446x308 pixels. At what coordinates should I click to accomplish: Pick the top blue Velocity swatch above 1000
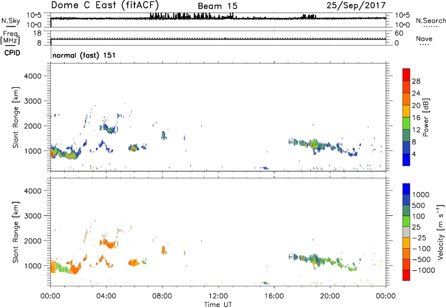point(406,189)
